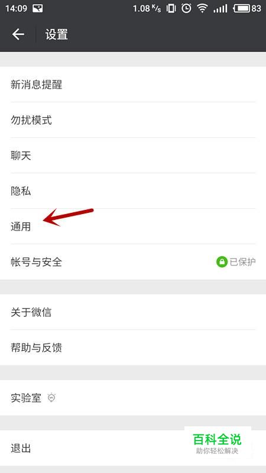266x473 pixels.
Task: Tap the back arrow icon
Action: 18,34
